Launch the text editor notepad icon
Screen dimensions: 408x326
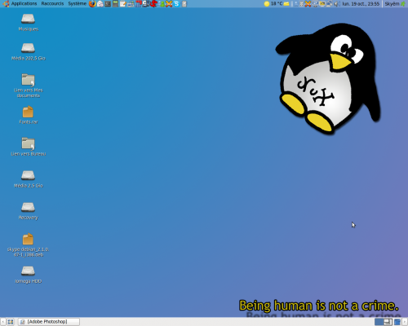[x=123, y=4]
